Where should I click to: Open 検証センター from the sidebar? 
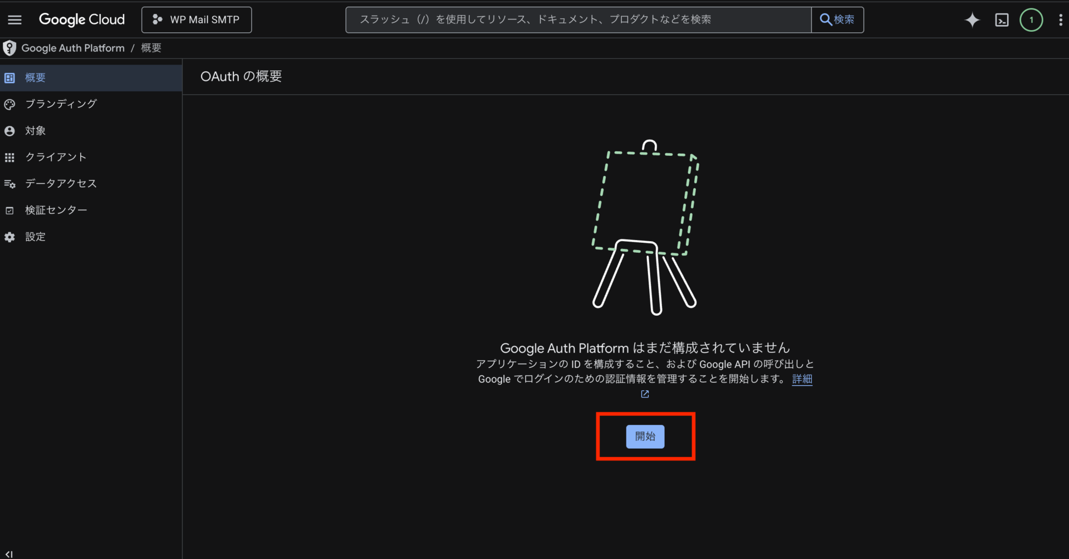click(56, 210)
